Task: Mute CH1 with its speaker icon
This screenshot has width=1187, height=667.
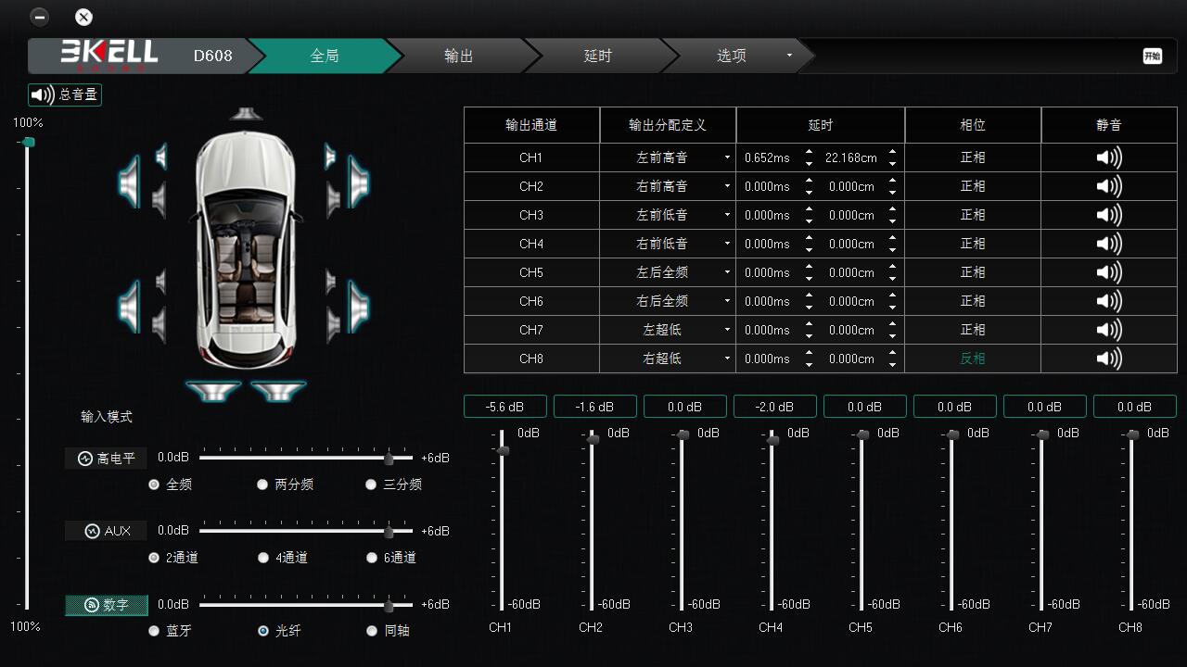Action: pos(1109,157)
